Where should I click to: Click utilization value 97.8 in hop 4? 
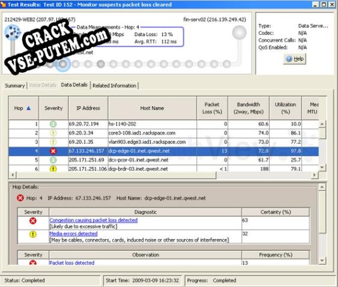[296, 151]
